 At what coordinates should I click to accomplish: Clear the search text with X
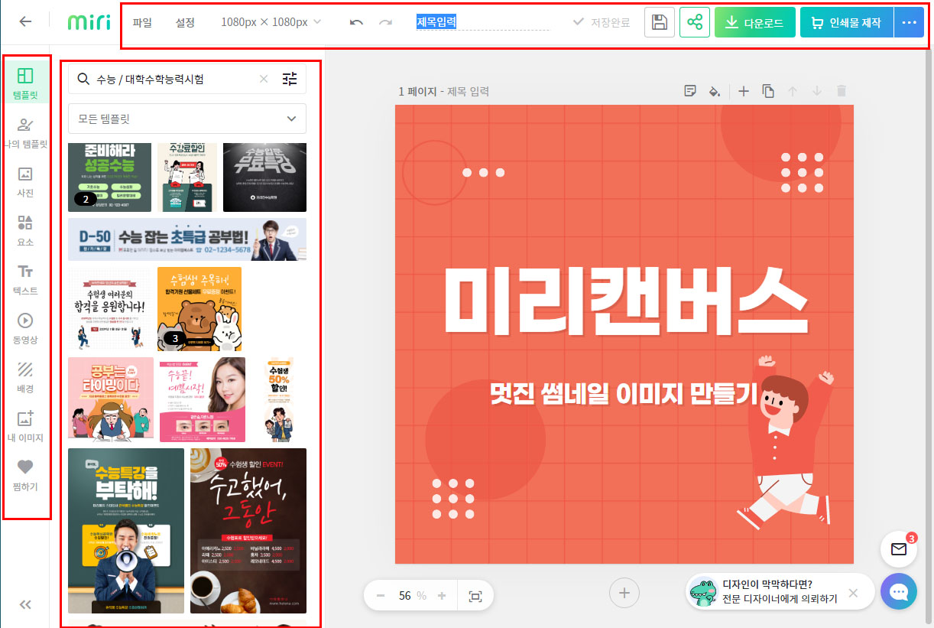click(264, 78)
